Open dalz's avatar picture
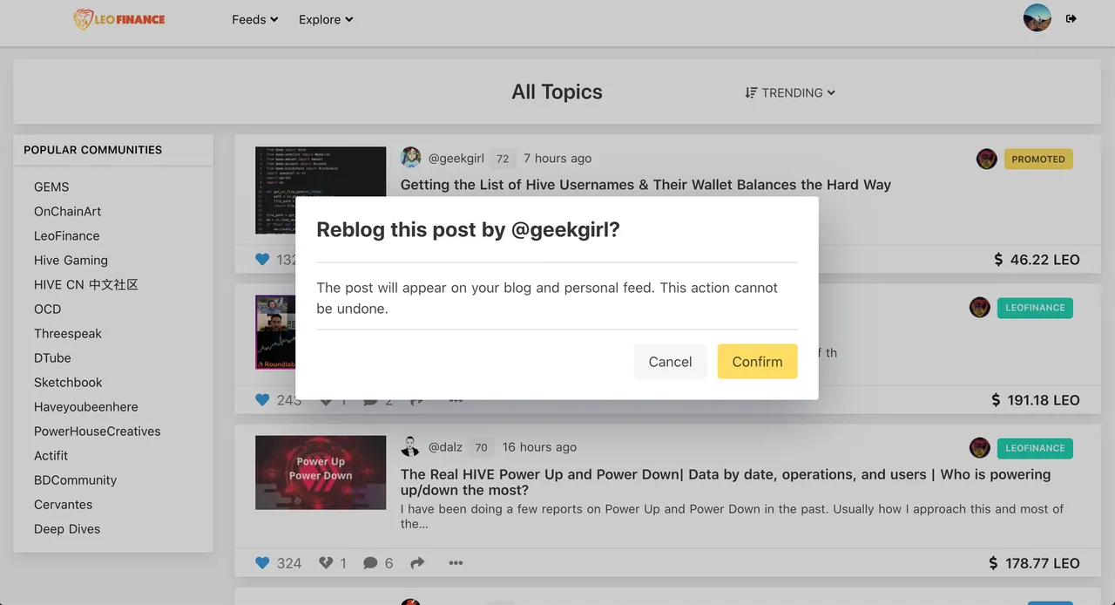Image resolution: width=1115 pixels, height=605 pixels. 410,447
